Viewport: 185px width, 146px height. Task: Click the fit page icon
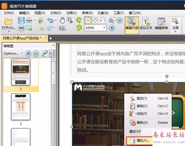pyautogui.click(x=95, y=20)
